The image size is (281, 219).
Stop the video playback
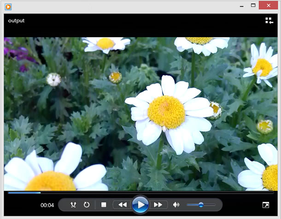point(104,205)
